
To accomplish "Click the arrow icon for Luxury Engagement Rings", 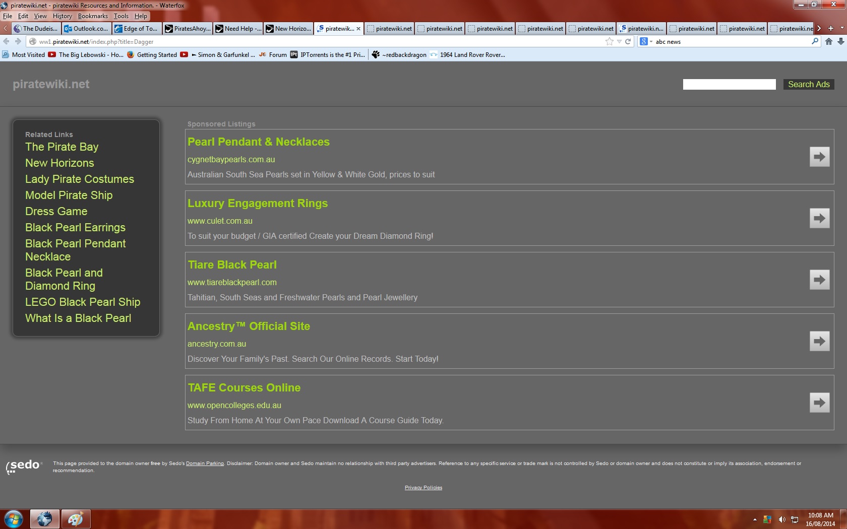I will click(819, 218).
